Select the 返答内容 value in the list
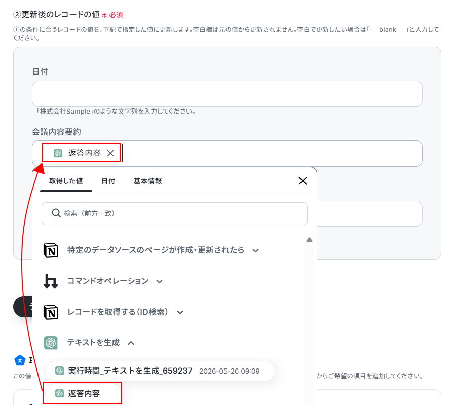 point(82,393)
